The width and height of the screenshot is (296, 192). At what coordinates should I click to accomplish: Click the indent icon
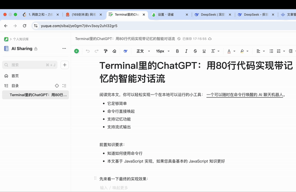point(291,51)
